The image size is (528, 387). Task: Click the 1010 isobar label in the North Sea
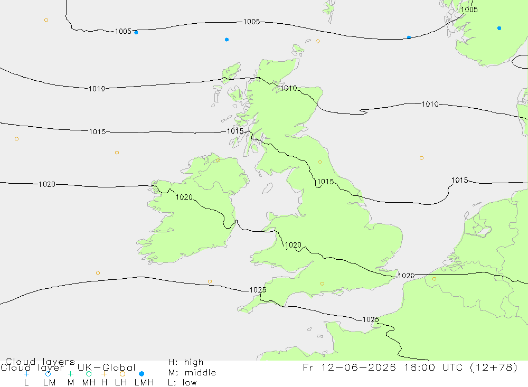[430, 104]
